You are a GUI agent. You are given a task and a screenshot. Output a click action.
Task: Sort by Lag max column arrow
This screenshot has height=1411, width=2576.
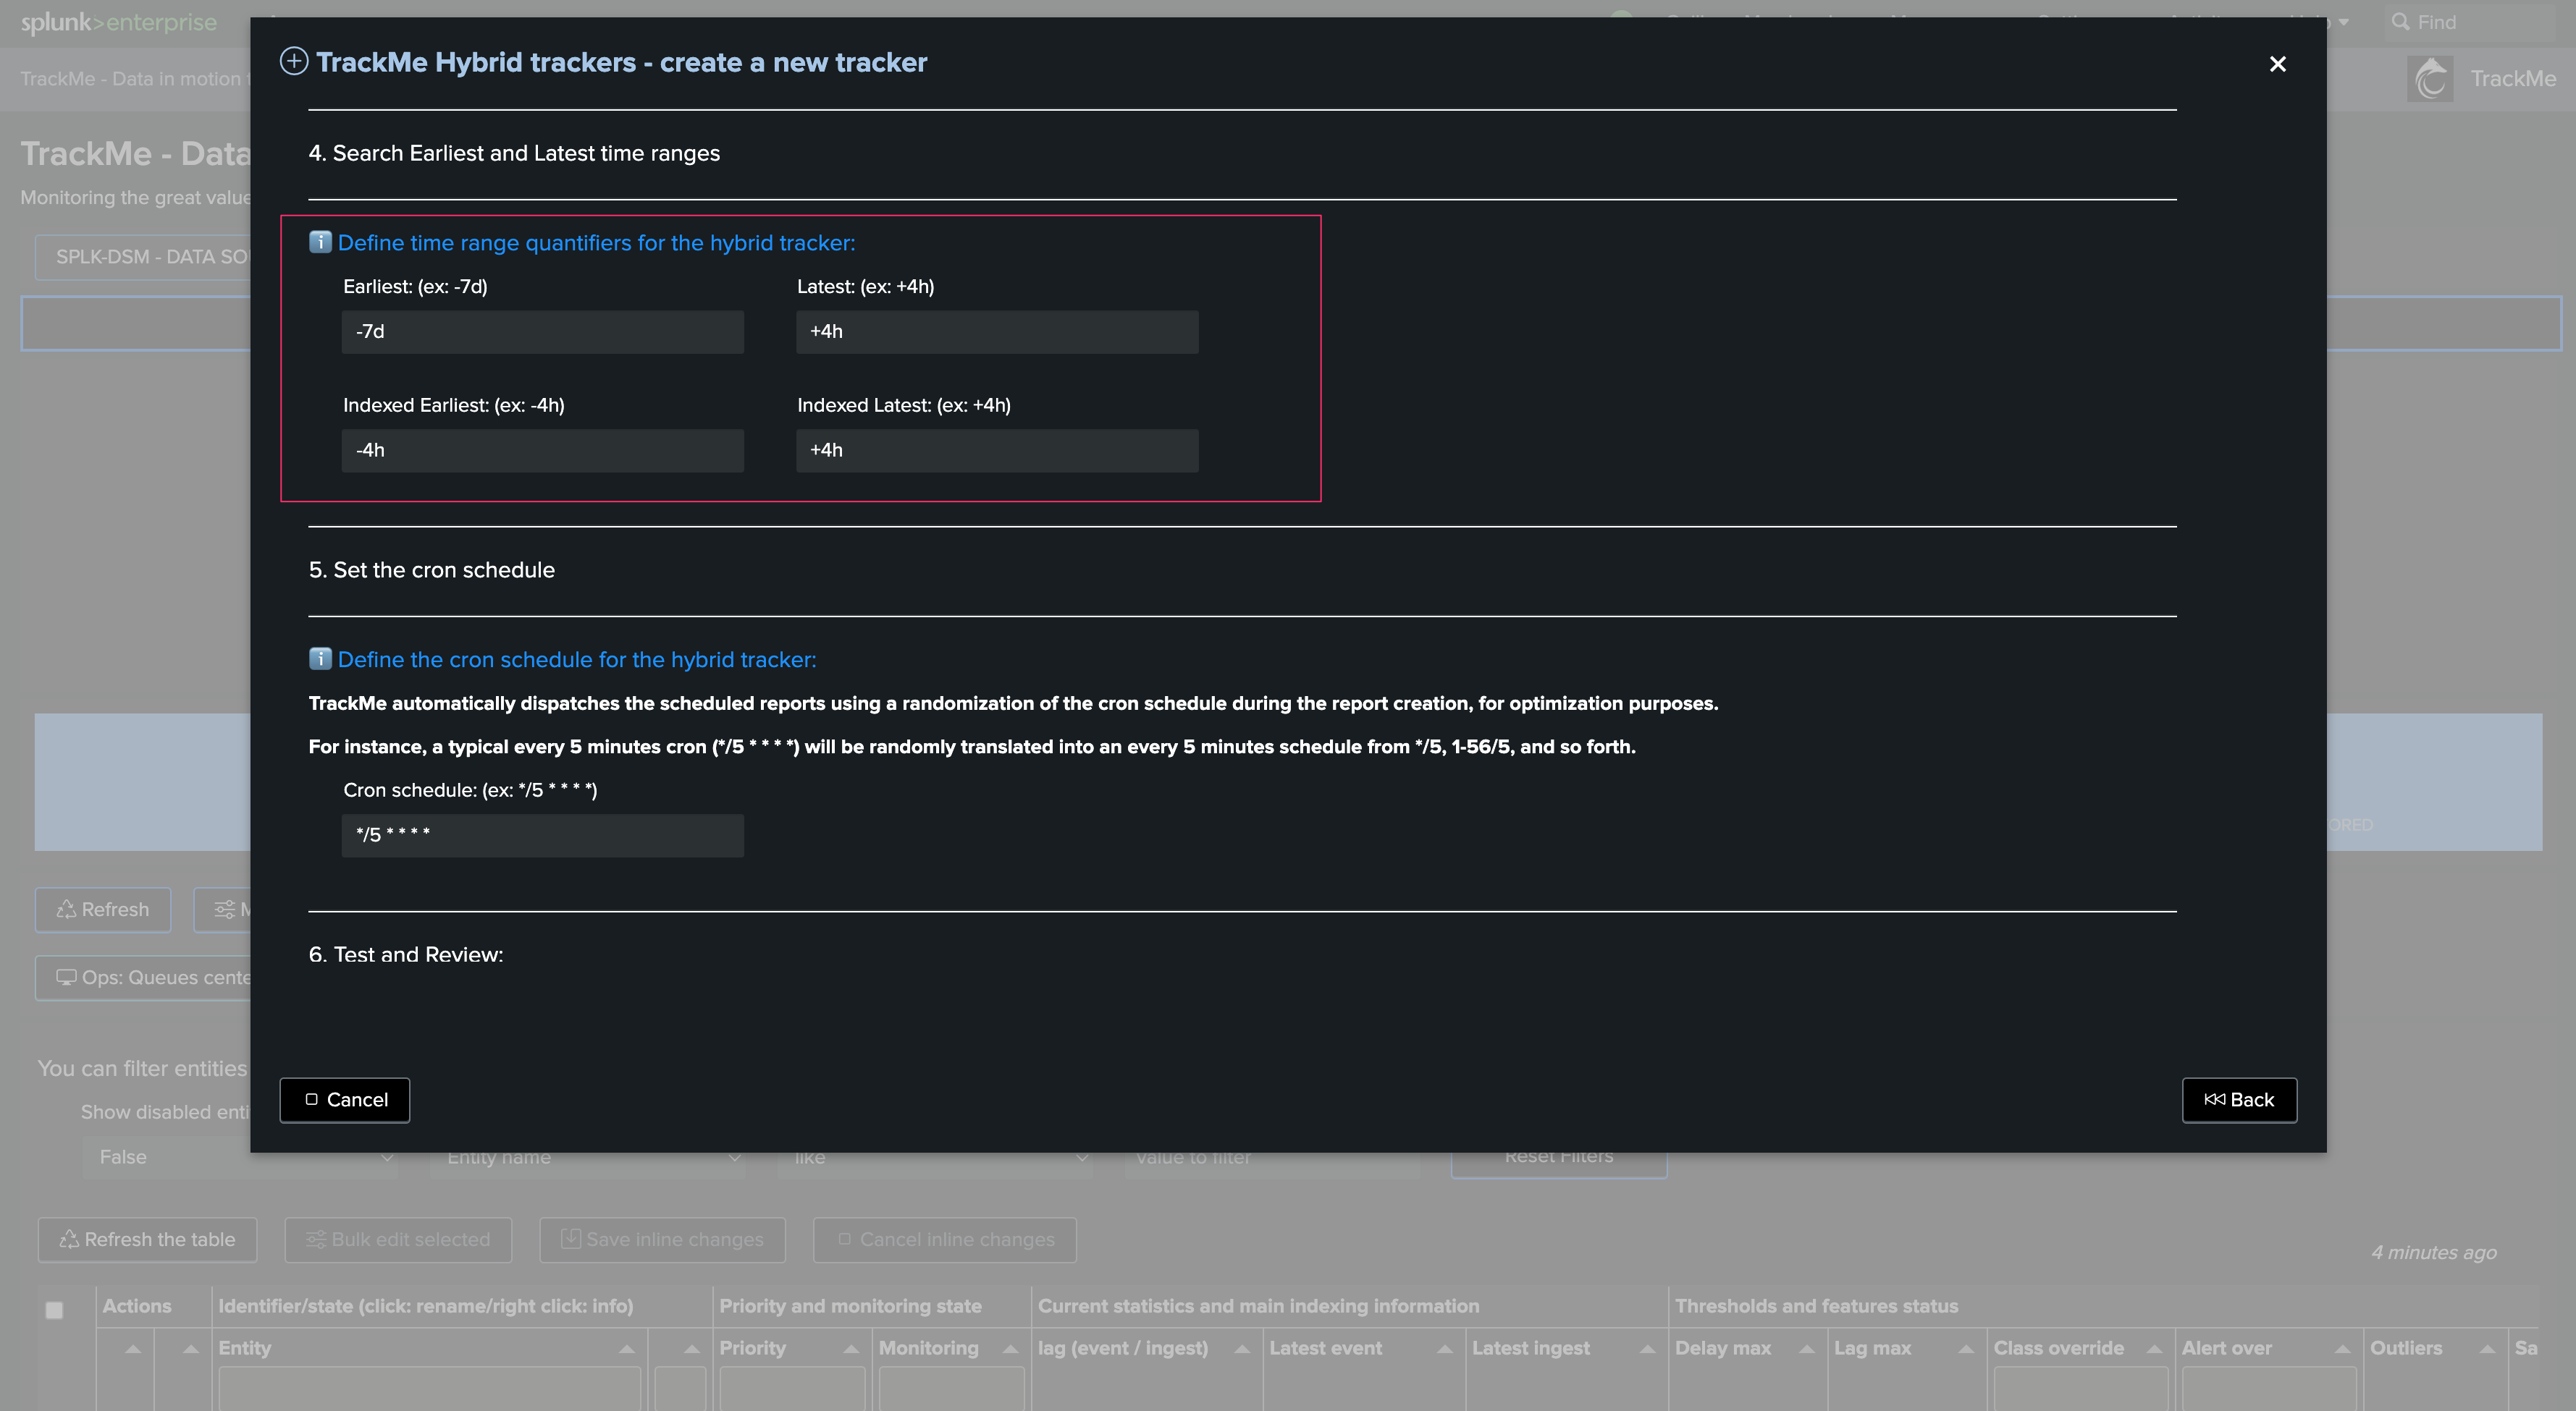click(x=1966, y=1349)
